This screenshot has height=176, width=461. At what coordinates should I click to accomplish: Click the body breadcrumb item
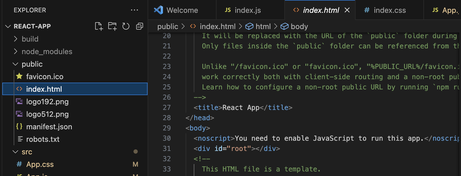(x=299, y=26)
